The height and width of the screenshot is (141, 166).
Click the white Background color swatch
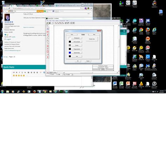point(70,38)
